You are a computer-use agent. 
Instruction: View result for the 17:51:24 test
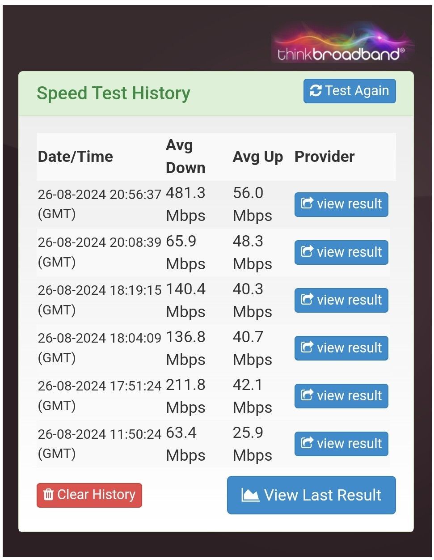coord(341,396)
